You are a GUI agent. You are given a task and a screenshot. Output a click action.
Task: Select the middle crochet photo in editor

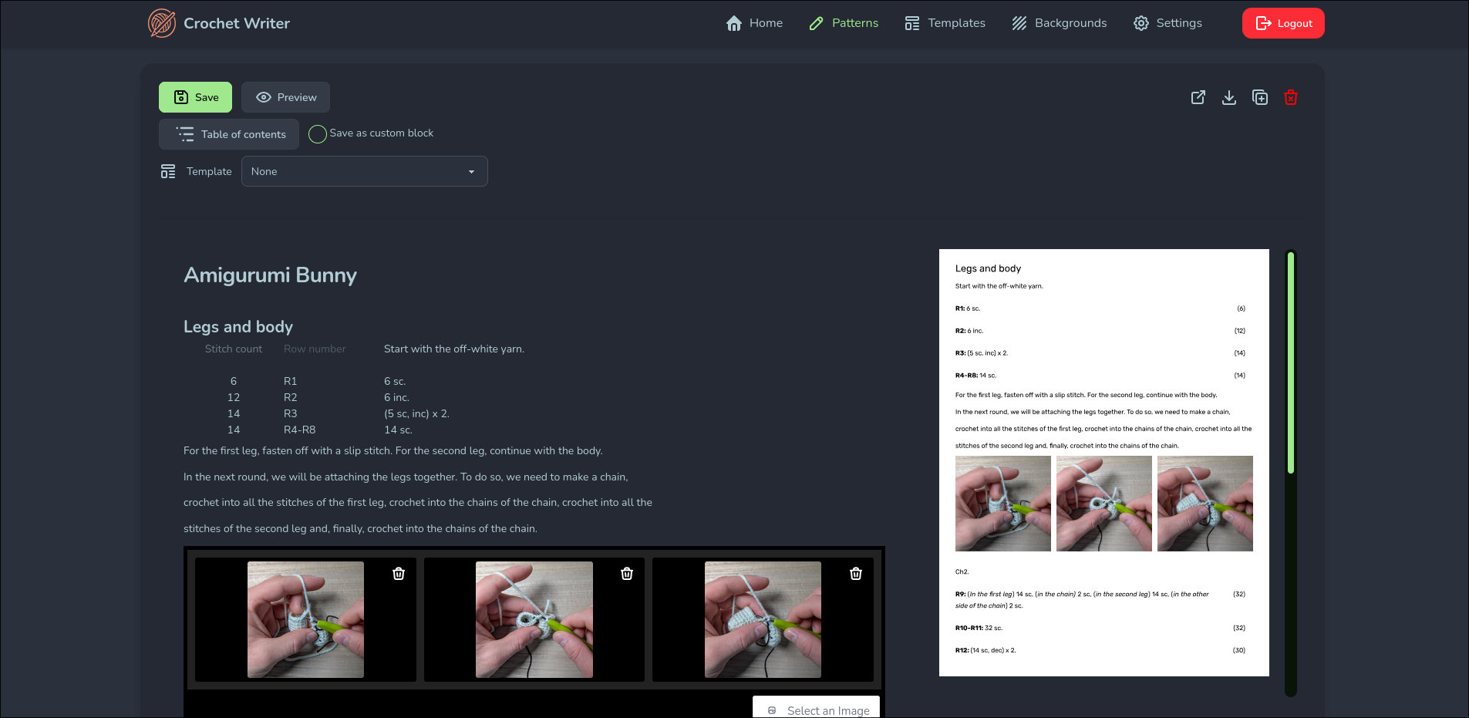pos(534,620)
